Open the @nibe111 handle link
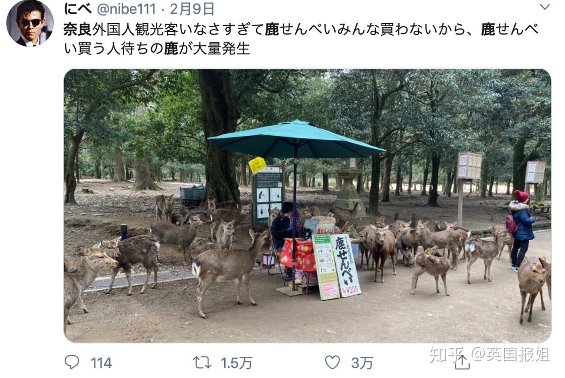The image size is (565, 378). click(126, 9)
